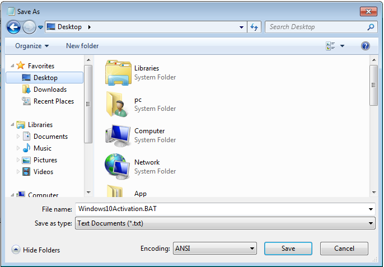Select Recent Places in navigation pane

click(x=54, y=101)
